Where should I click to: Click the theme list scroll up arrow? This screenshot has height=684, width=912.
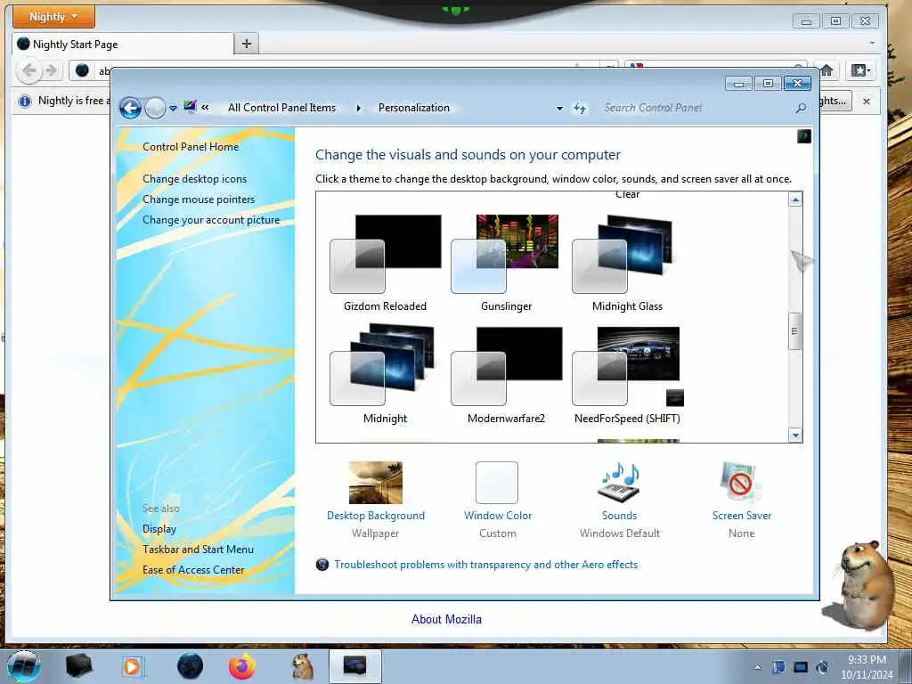(795, 199)
